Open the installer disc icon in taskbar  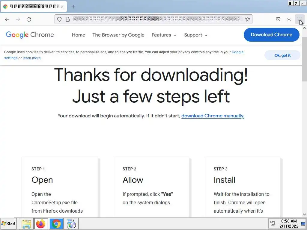click(x=71, y=224)
